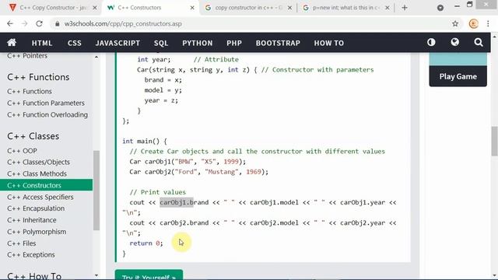The height and width of the screenshot is (280, 498).
Task: View site info via the lock icon
Action: (x=57, y=24)
